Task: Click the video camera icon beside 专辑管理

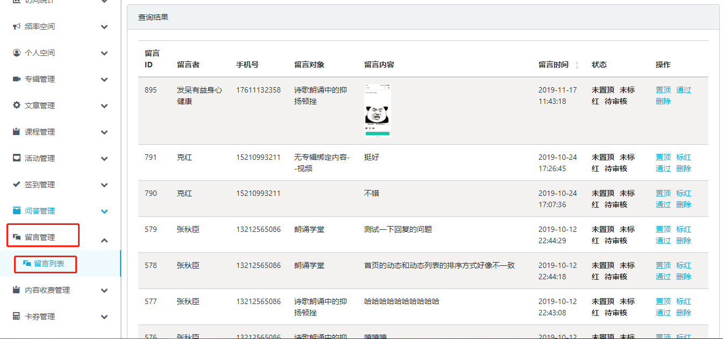Action: click(x=17, y=79)
